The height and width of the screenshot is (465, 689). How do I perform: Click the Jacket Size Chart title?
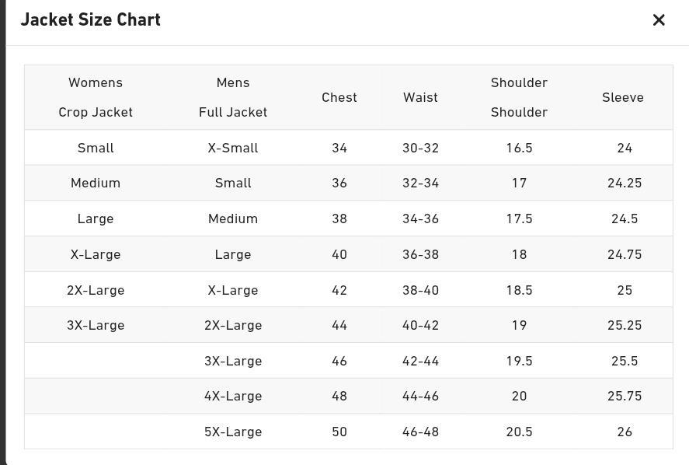(91, 19)
